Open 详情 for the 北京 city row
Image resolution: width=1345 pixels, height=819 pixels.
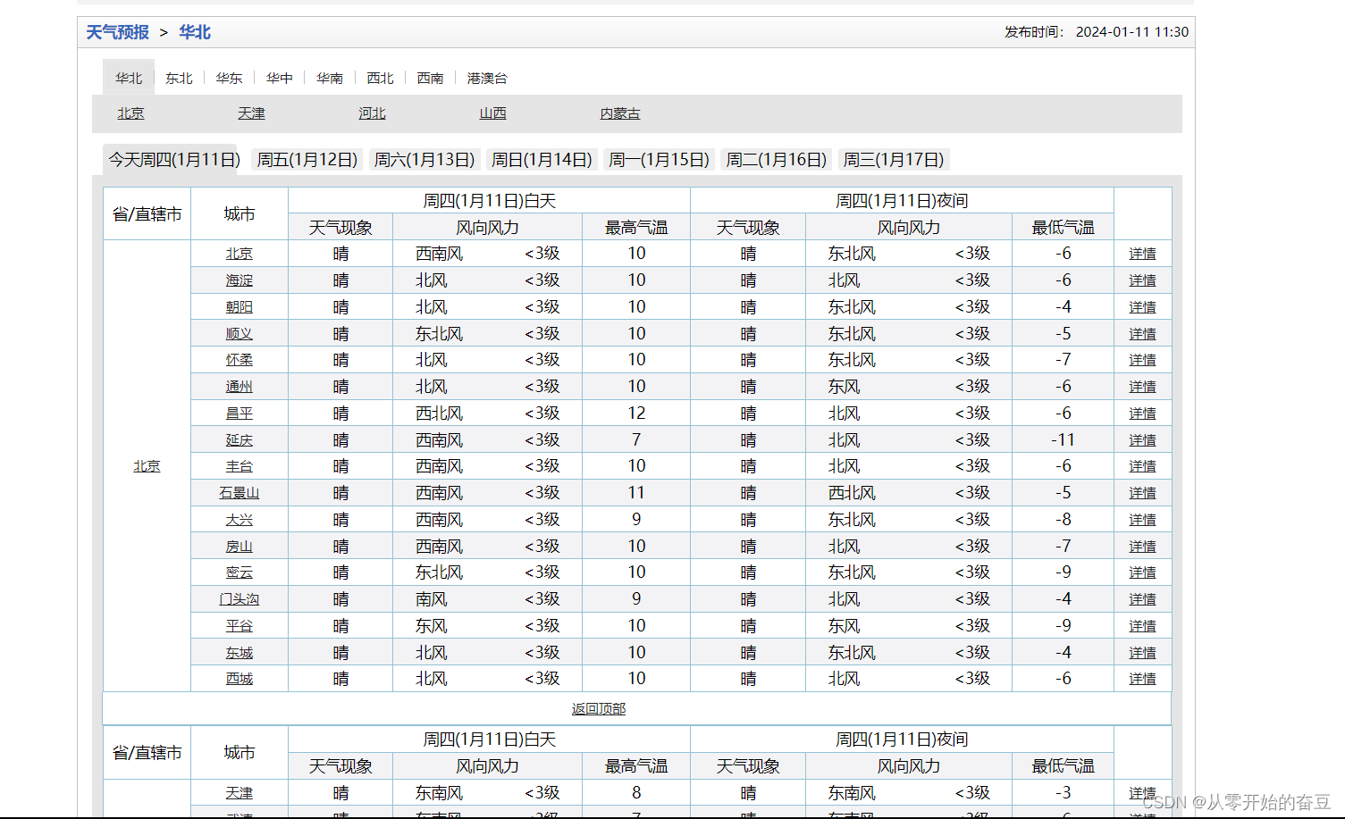click(1142, 254)
